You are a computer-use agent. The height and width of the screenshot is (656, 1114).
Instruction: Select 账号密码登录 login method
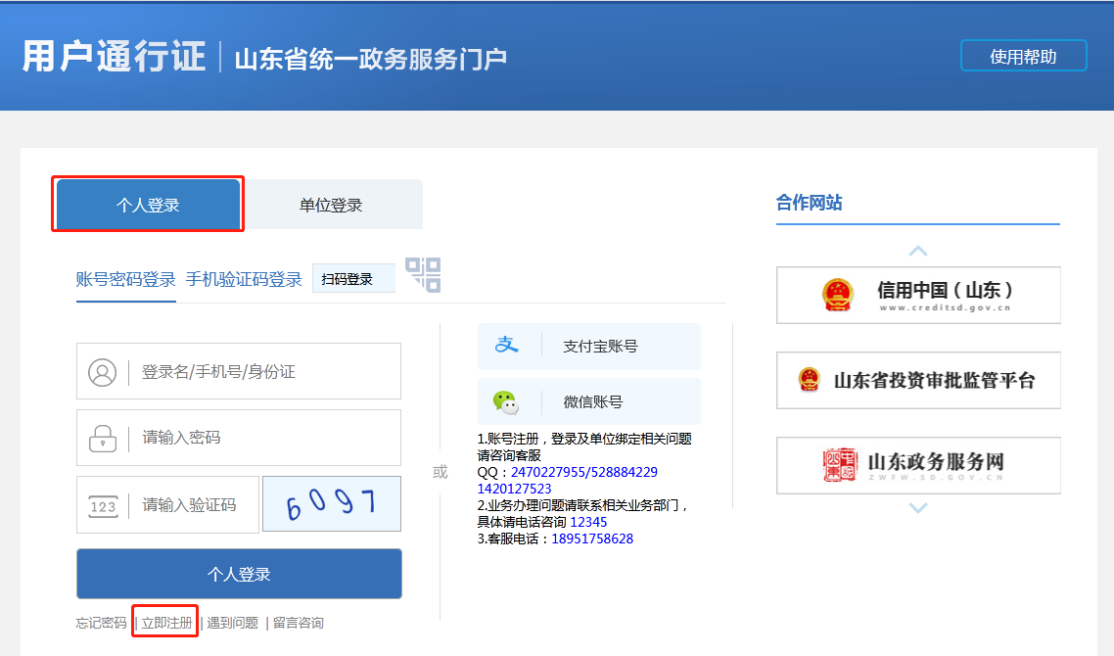tap(125, 279)
